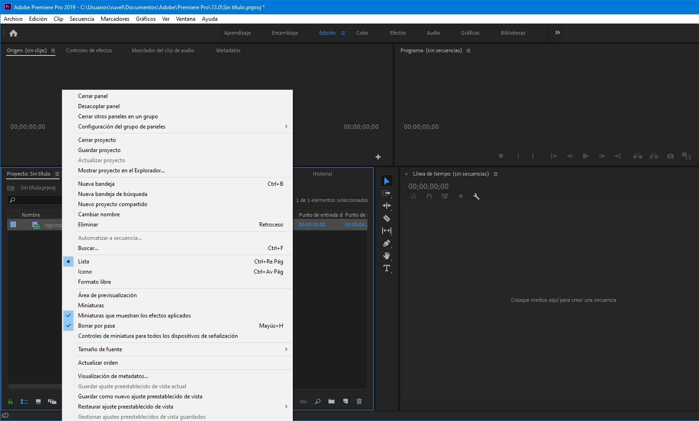This screenshot has height=421, width=699.
Task: Pick the Ripple Edit tool
Action: [x=387, y=206]
